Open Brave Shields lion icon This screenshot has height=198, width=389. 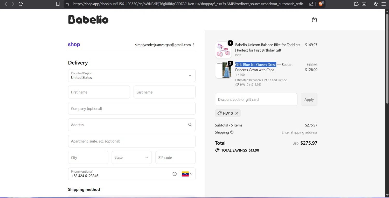tap(321, 4)
